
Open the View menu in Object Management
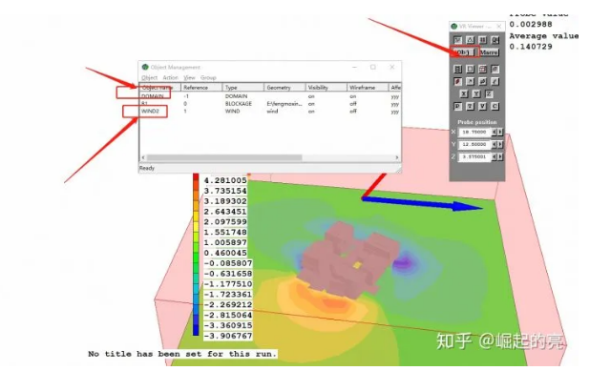tap(189, 77)
